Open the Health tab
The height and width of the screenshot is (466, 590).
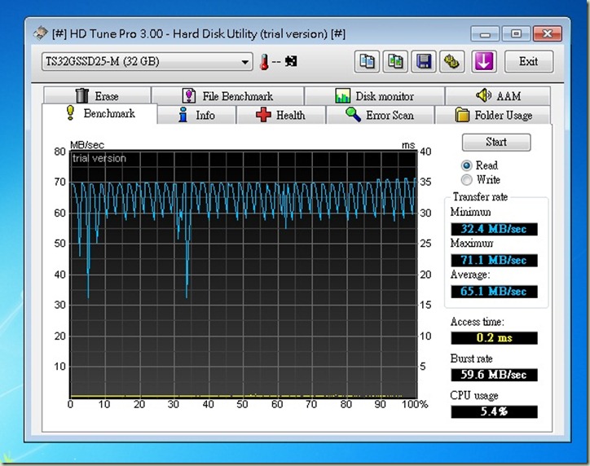pyautogui.click(x=280, y=115)
